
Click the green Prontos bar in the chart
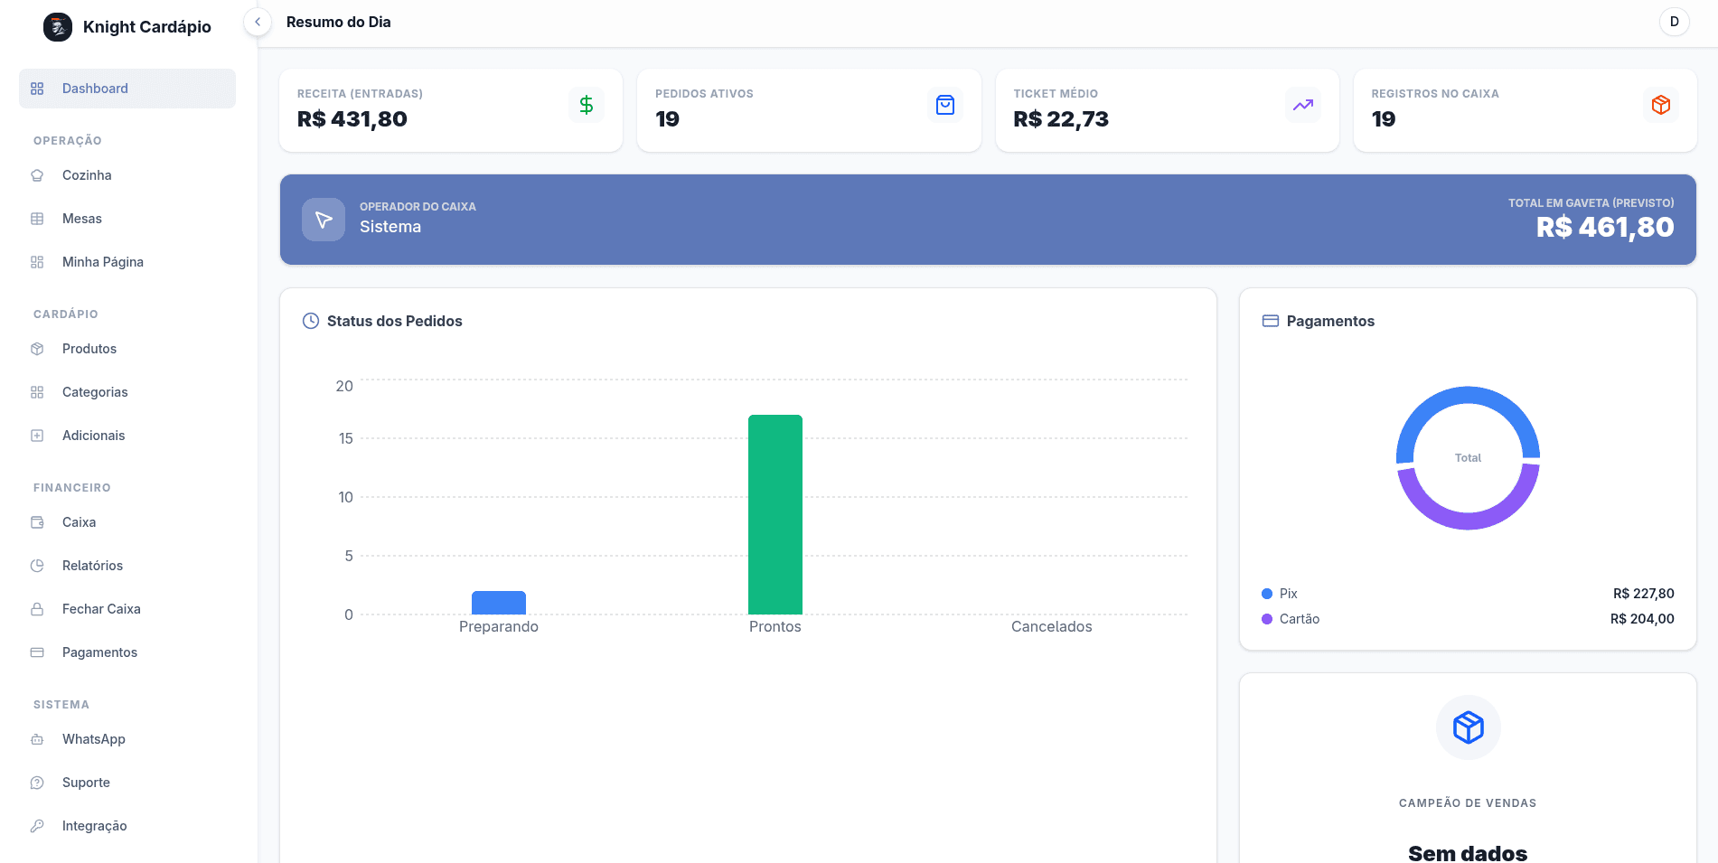[x=775, y=515]
